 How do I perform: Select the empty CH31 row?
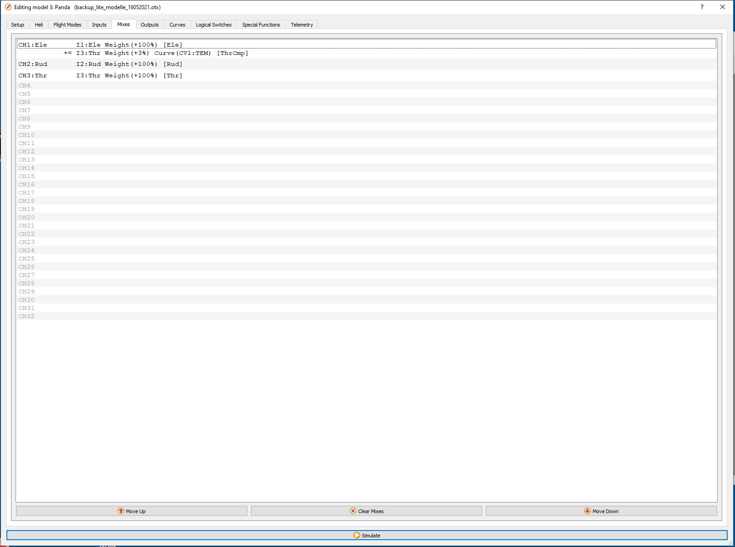(367, 308)
